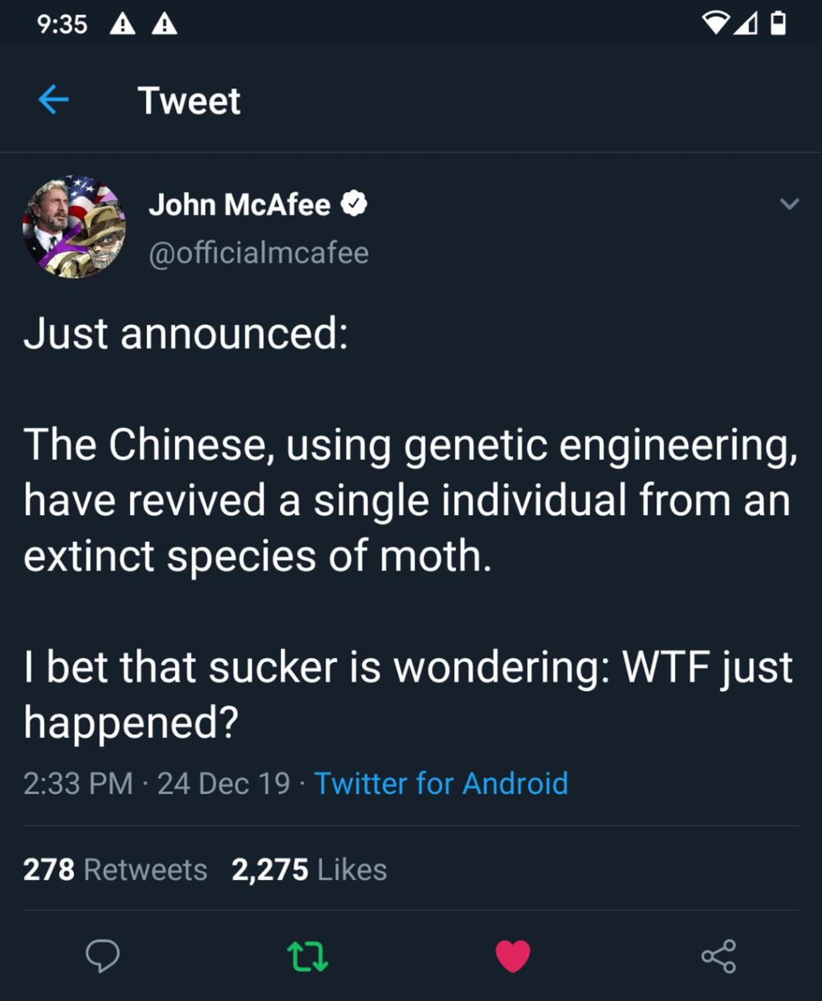
Task: Open the reply speech bubble icon
Action: 104,956
